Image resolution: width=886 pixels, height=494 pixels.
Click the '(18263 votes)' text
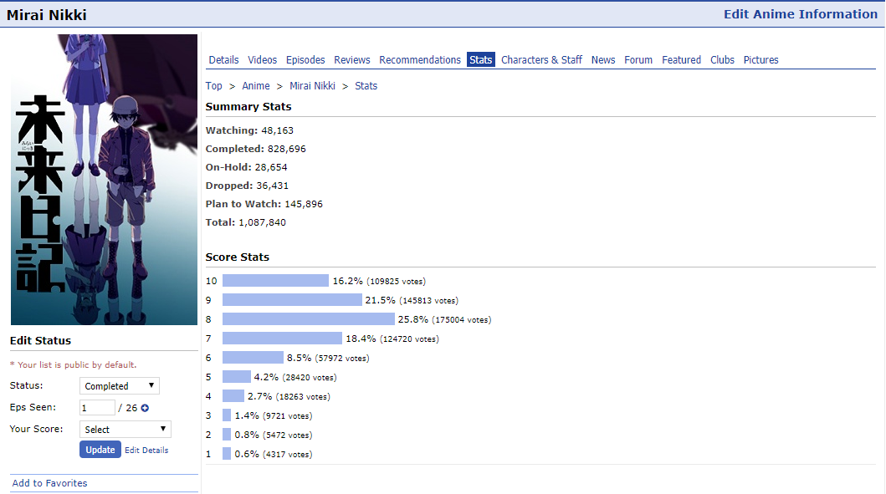tap(303, 396)
